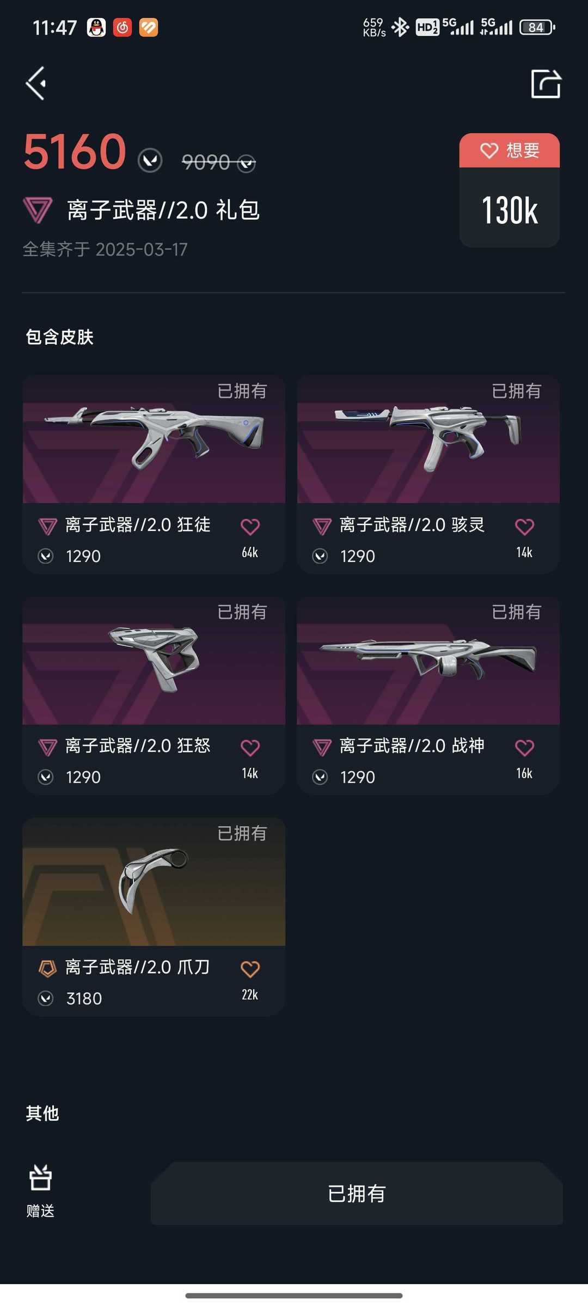Select the 离子武器//2.0 爪刀 name label
The image size is (588, 1307).
point(137,967)
